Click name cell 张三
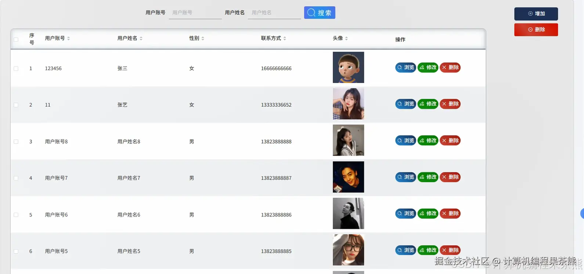Screen dimensions: 584x274 (x=122, y=69)
